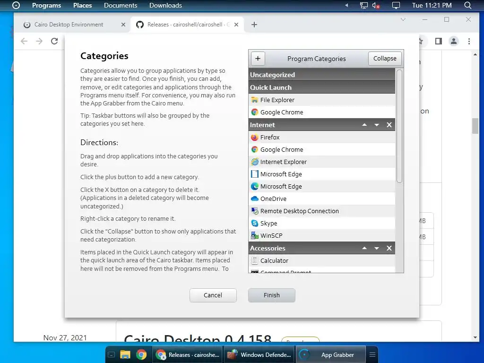Screen dimensions: 484x363
Task: Close the Cairo Desktop Environment tab
Action: pos(123,25)
